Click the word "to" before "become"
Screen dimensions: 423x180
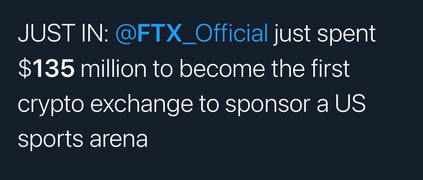[163, 69]
